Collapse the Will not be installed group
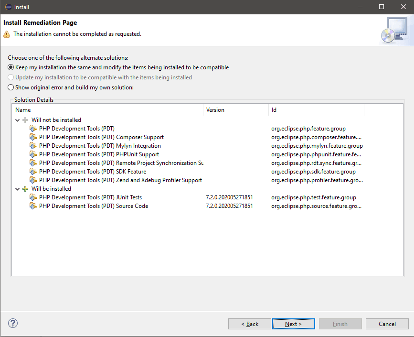414x337 pixels. 17,120
